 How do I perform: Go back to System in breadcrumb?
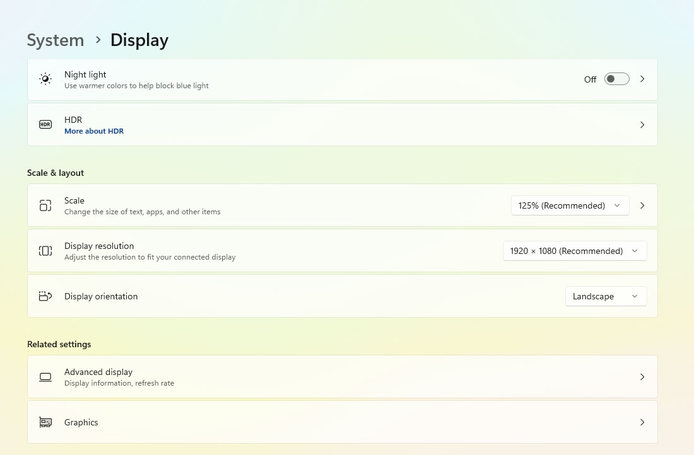(56, 40)
